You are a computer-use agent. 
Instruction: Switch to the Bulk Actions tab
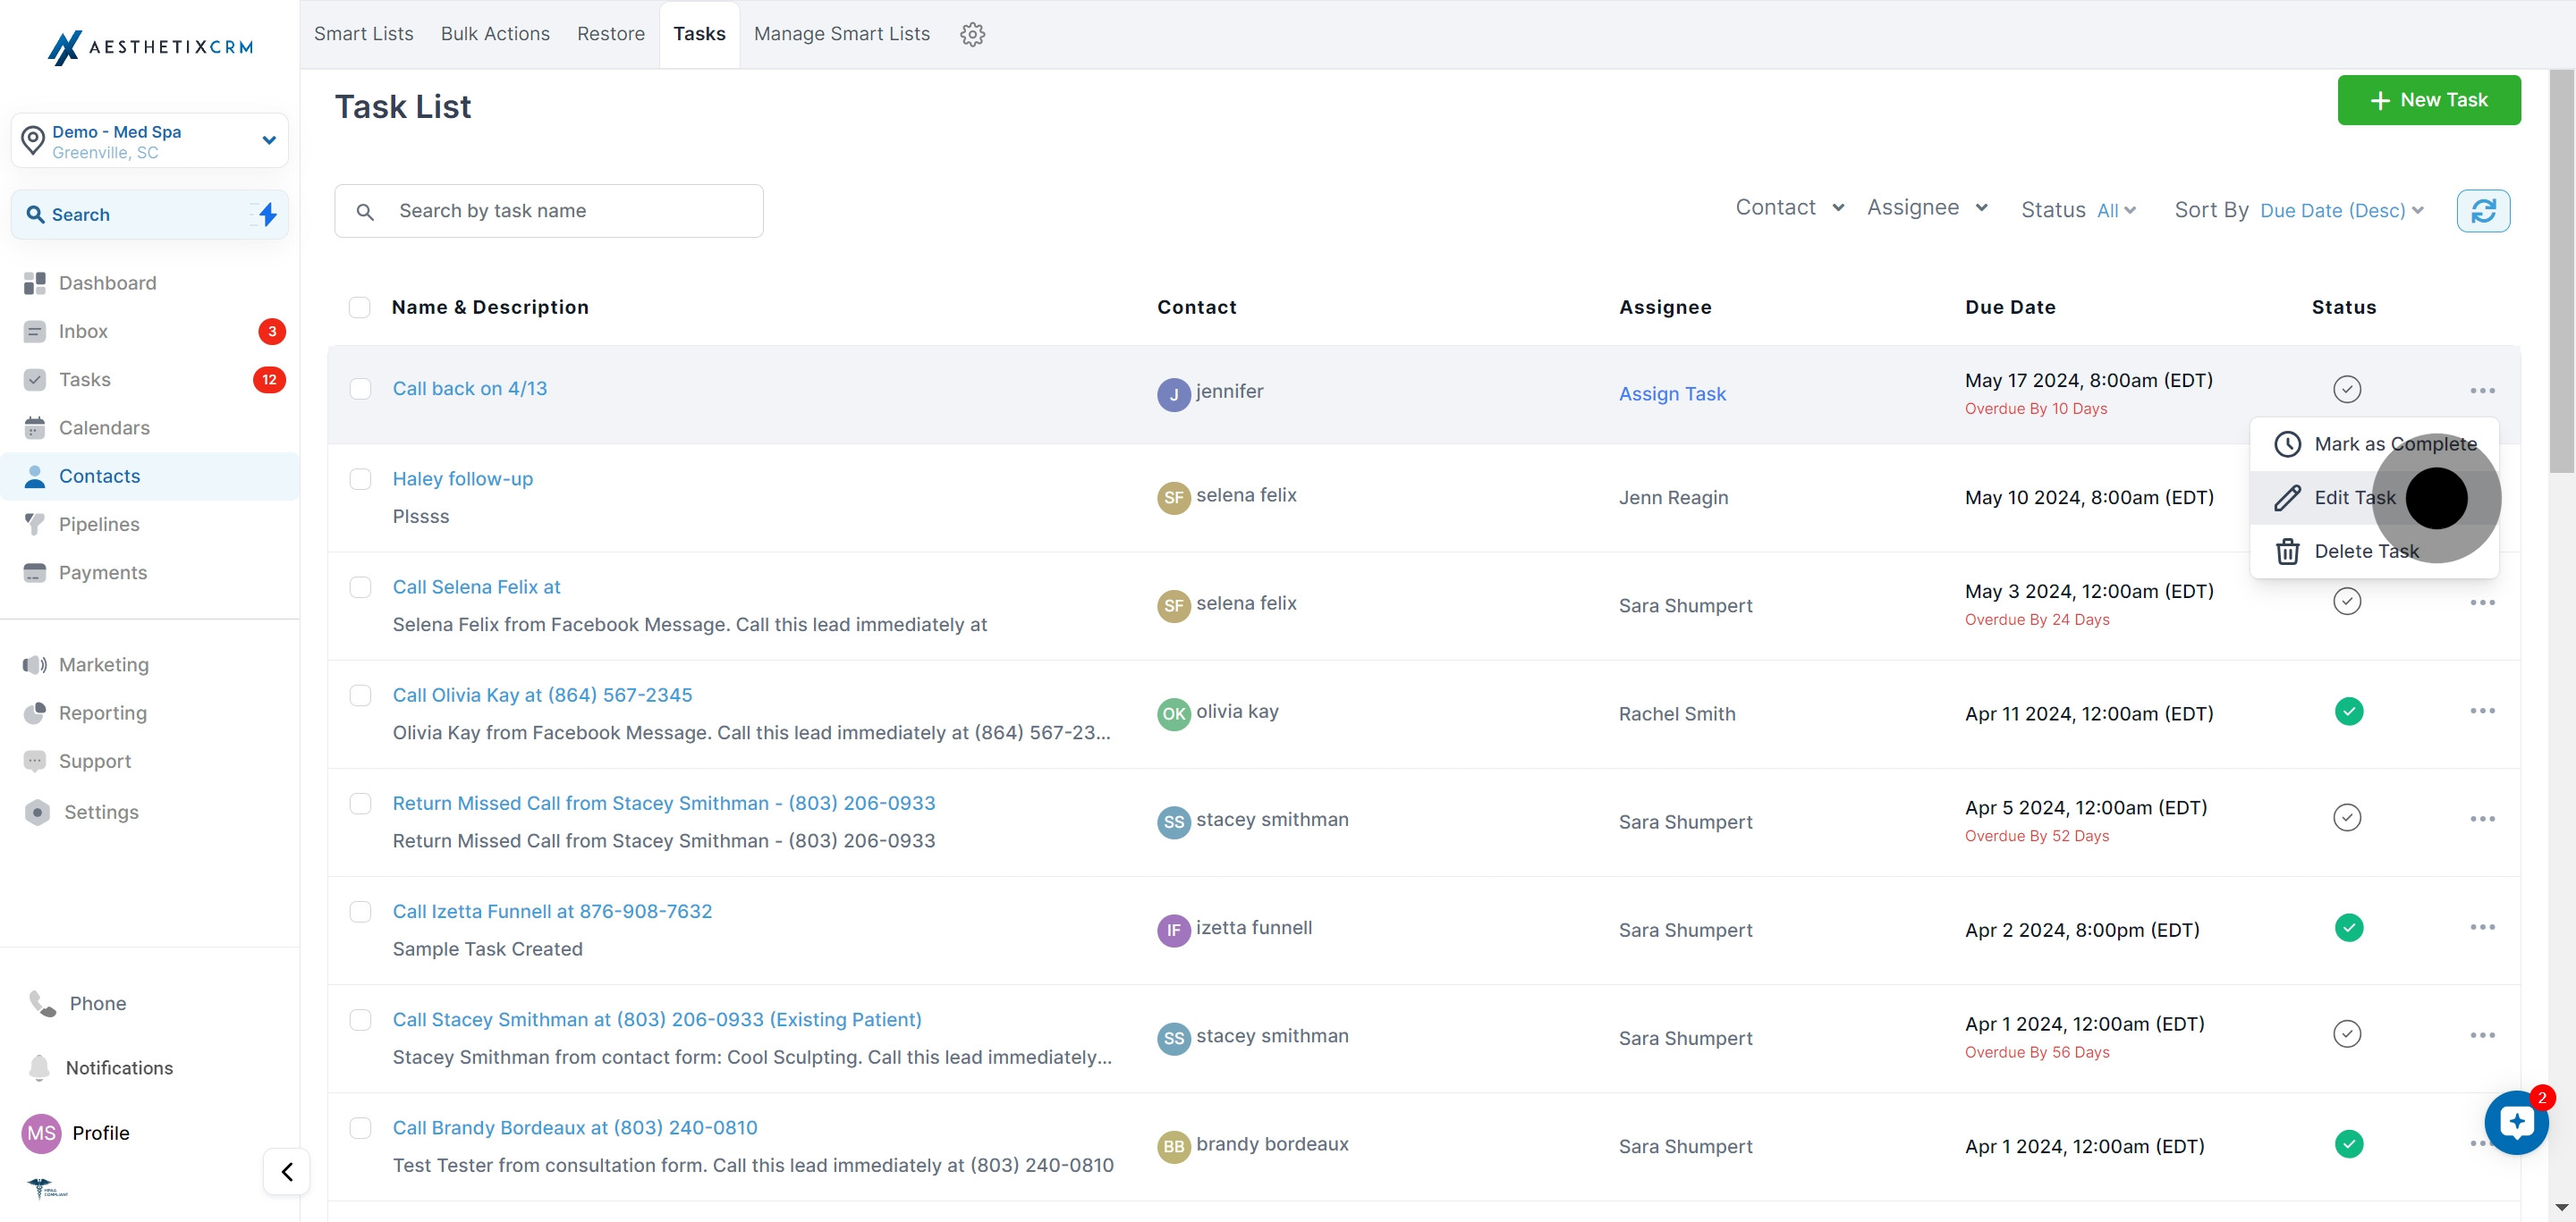[x=495, y=34]
